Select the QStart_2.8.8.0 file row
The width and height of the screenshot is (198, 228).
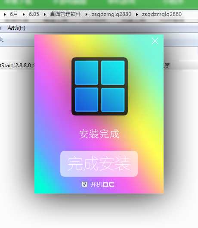tap(17, 66)
